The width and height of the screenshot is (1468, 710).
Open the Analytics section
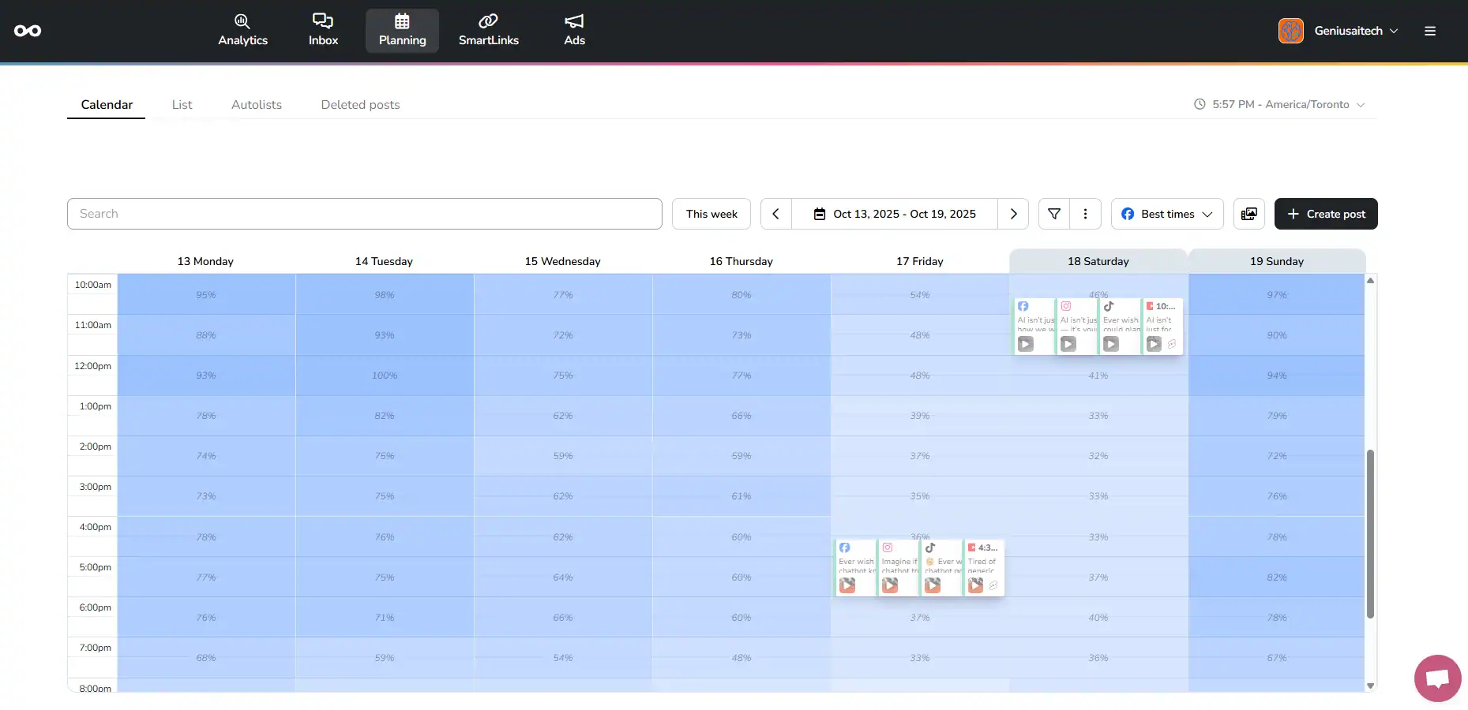pos(242,30)
